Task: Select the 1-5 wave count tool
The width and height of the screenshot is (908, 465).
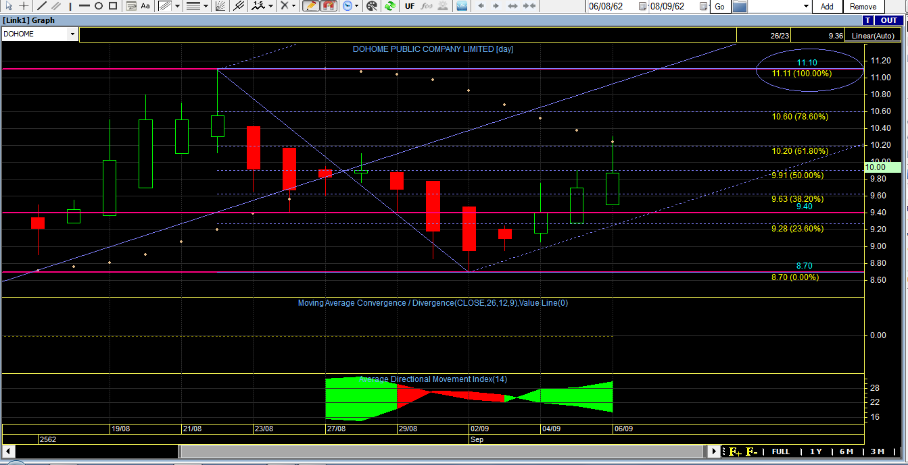Action: (258, 6)
